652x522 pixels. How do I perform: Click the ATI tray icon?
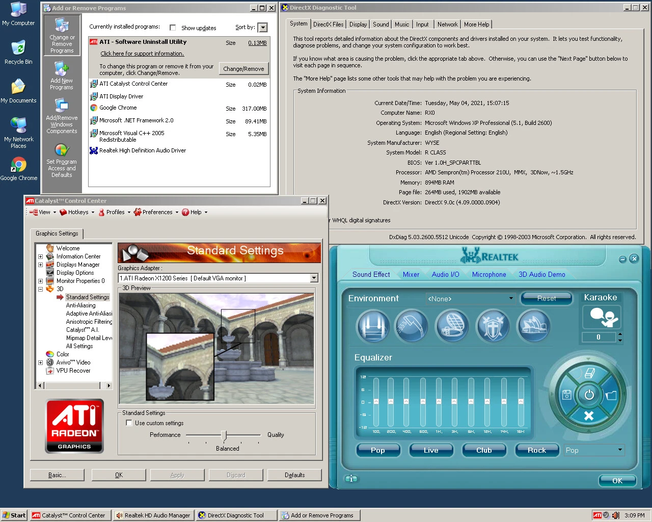597,515
